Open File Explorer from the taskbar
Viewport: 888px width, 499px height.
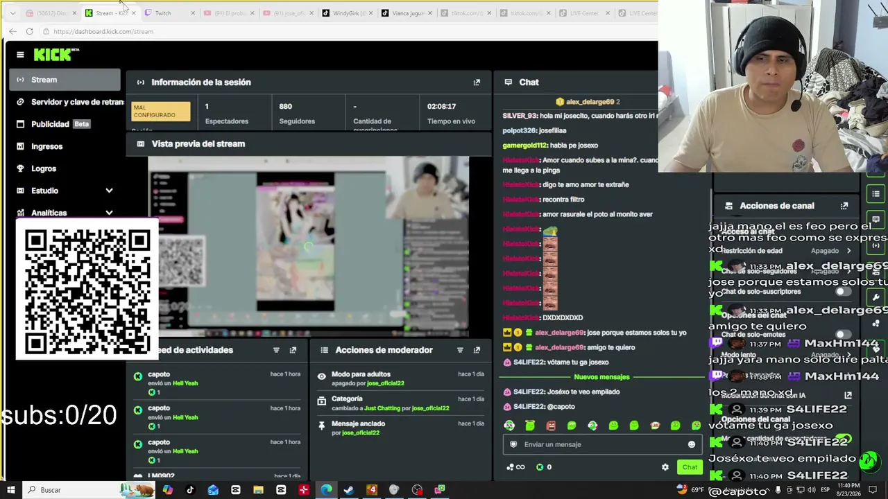[x=258, y=490]
